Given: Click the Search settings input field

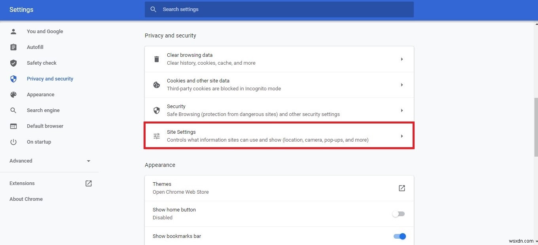Looking at the screenshot, I should point(279,9).
